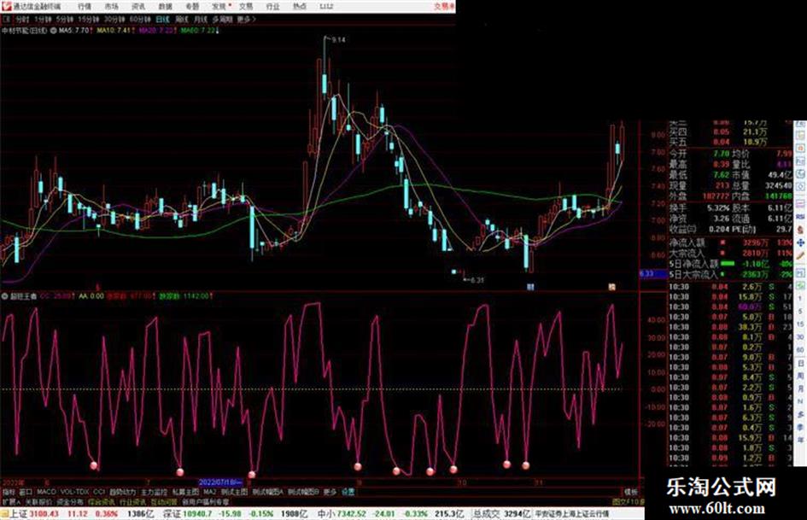Select the 主力监控 indicator tab
This screenshot has height=520, width=807.
pyautogui.click(x=154, y=492)
